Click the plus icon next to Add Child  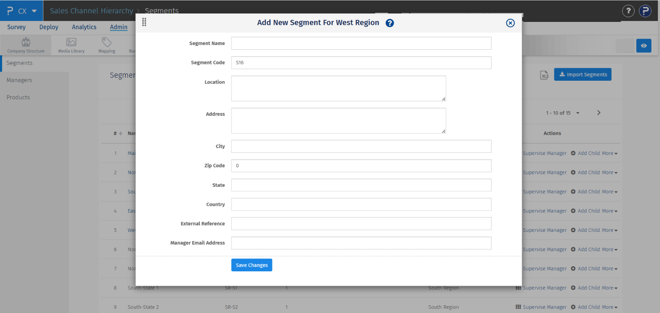click(x=573, y=153)
